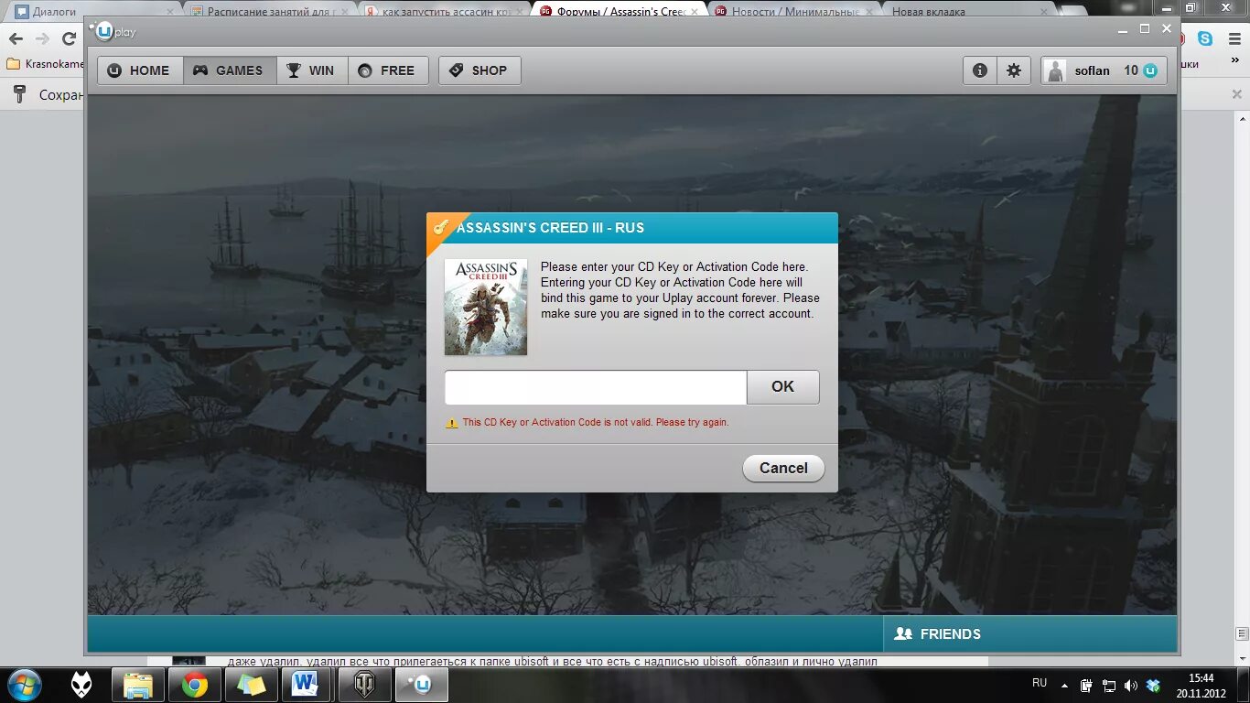
Task: Click the Chrome save-password key icon
Action: point(18,94)
